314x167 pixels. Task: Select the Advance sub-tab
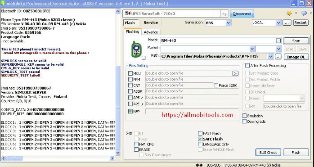(x=151, y=32)
